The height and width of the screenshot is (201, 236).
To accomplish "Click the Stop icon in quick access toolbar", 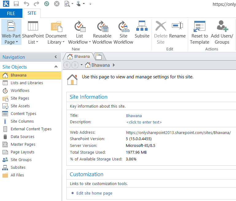I will 57,4.
